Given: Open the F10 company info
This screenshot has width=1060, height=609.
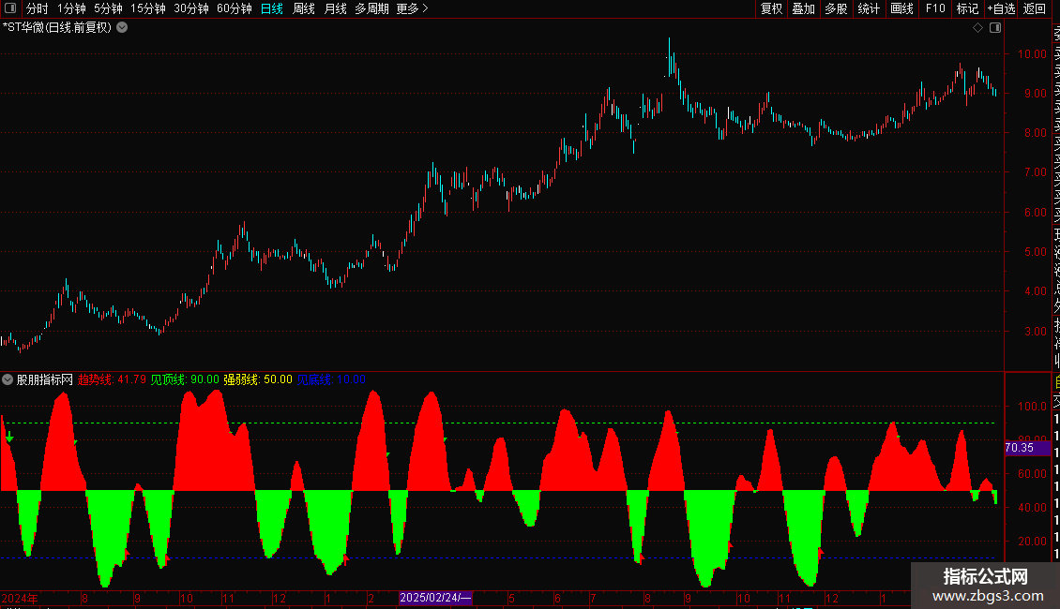Looking at the screenshot, I should [935, 8].
